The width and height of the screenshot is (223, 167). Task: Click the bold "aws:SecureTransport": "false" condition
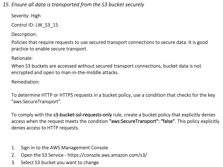(x=143, y=121)
